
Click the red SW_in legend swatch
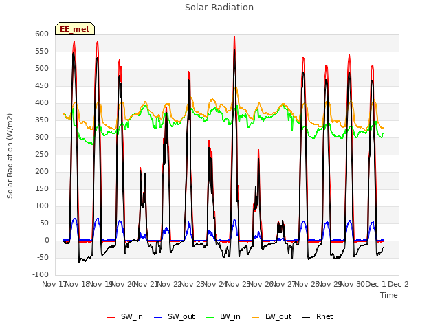(111, 318)
